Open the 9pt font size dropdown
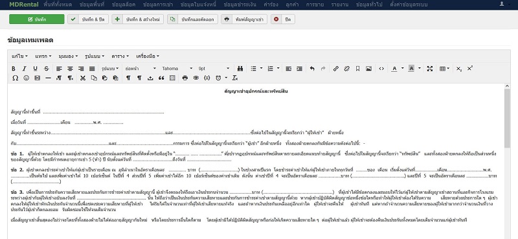Image resolution: width=518 pixels, height=239 pixels. click(x=214, y=69)
